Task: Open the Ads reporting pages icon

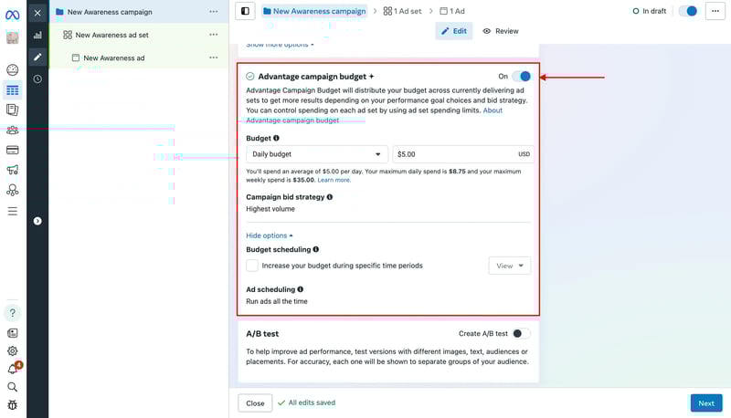Action: [x=13, y=110]
